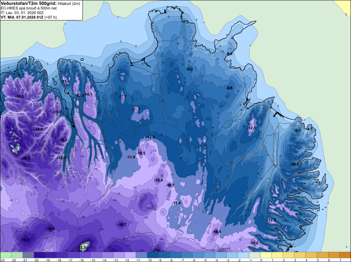Pick the 4 legend color swatch
This screenshot has width=351, height=262.
pos(311,255)
